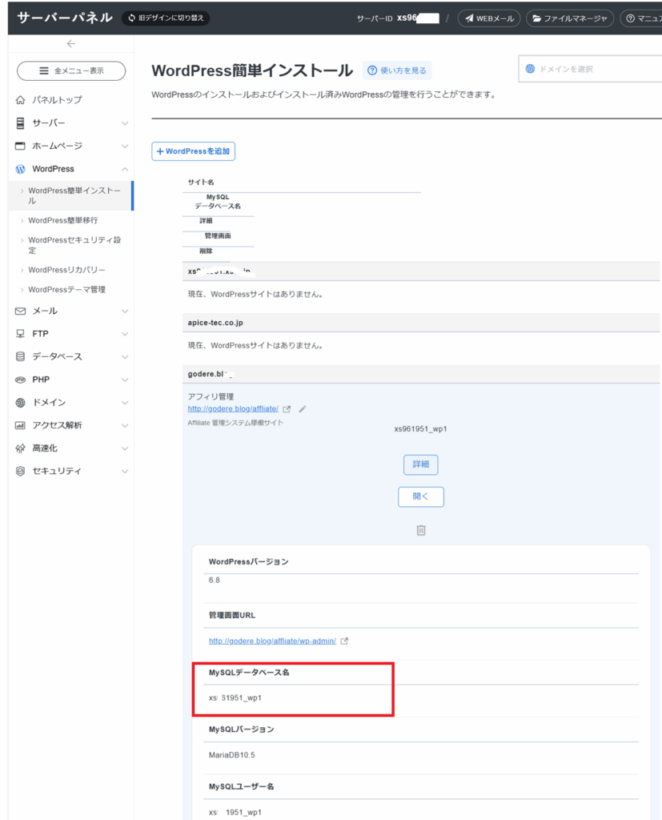Screen dimensions: 662x820
Task: Go to パネルトップ via the home icon
Action: click(x=20, y=100)
